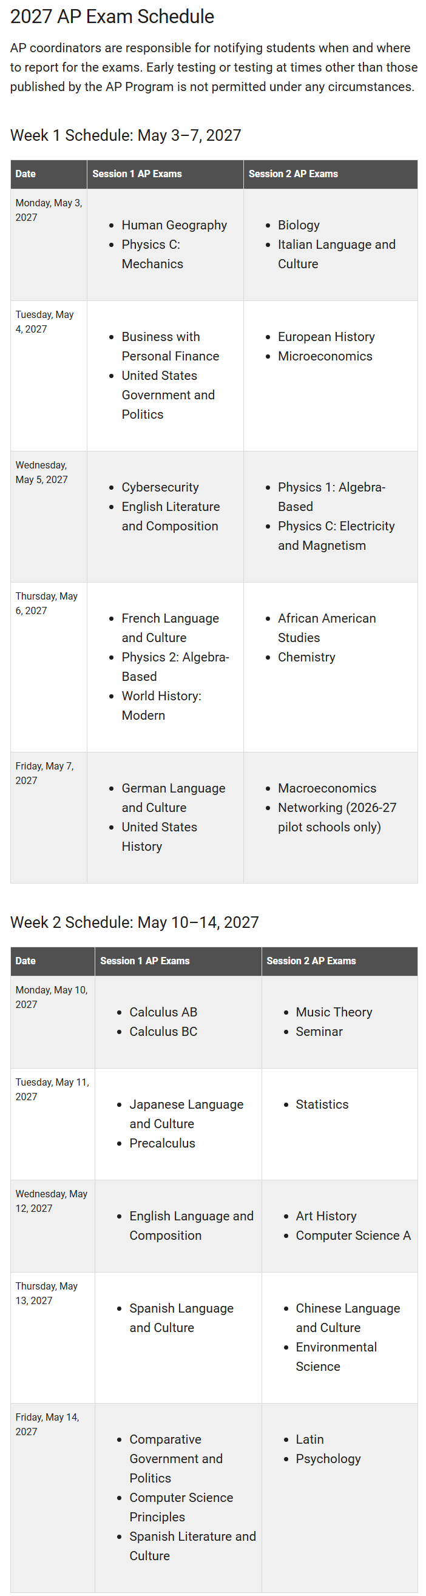
Task: Click Physics C: Electricity and Magnetism
Action: [336, 535]
